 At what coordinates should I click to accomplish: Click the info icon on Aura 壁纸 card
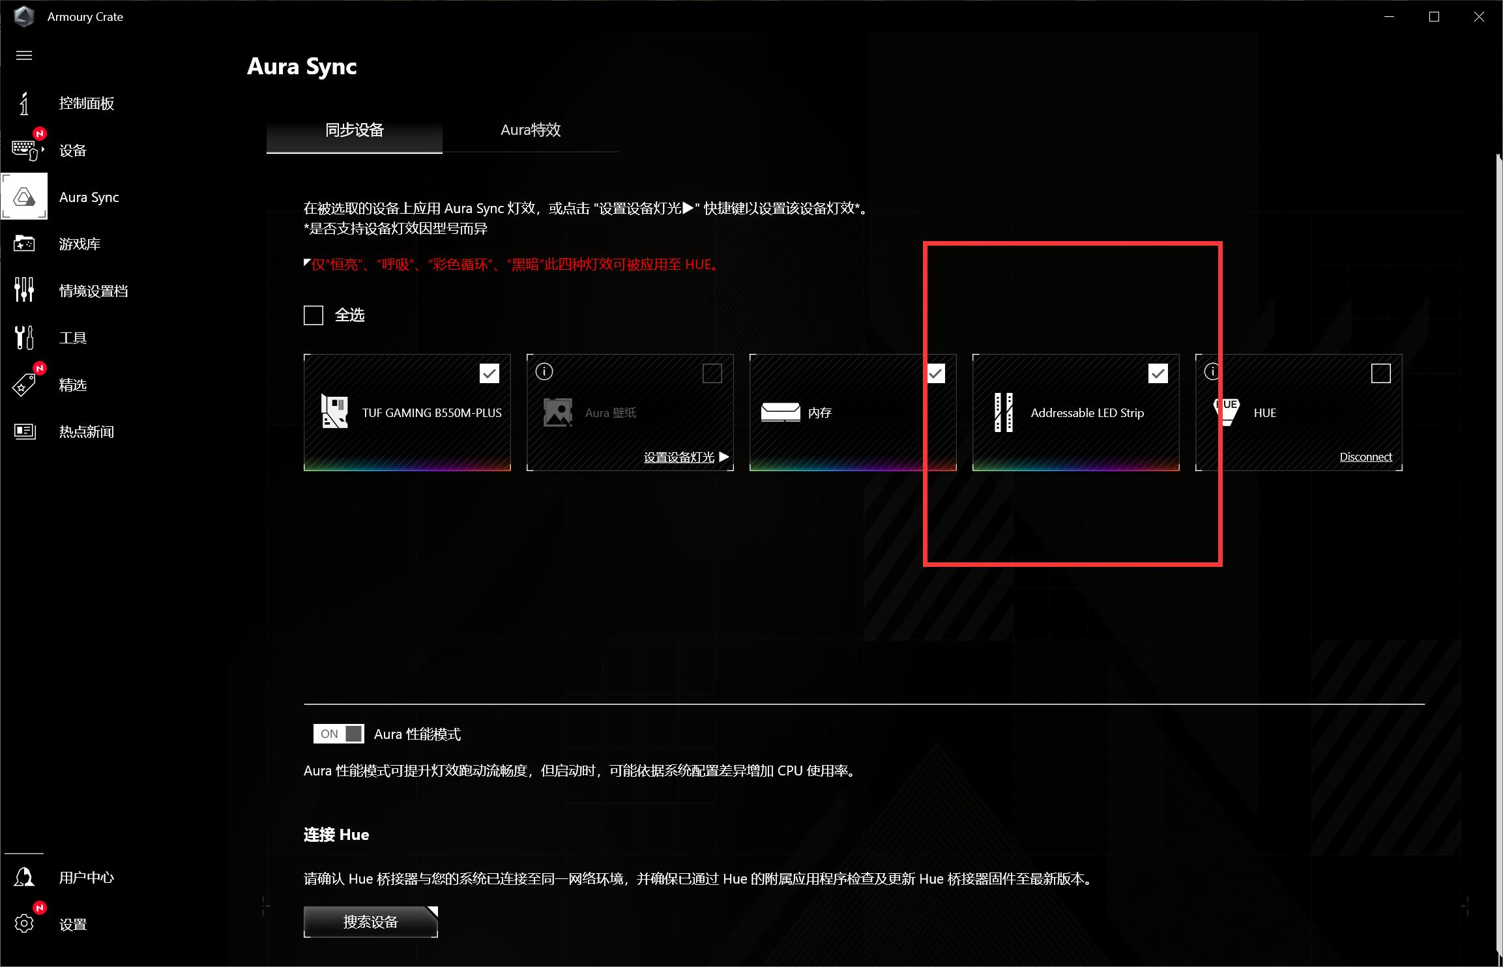545,371
